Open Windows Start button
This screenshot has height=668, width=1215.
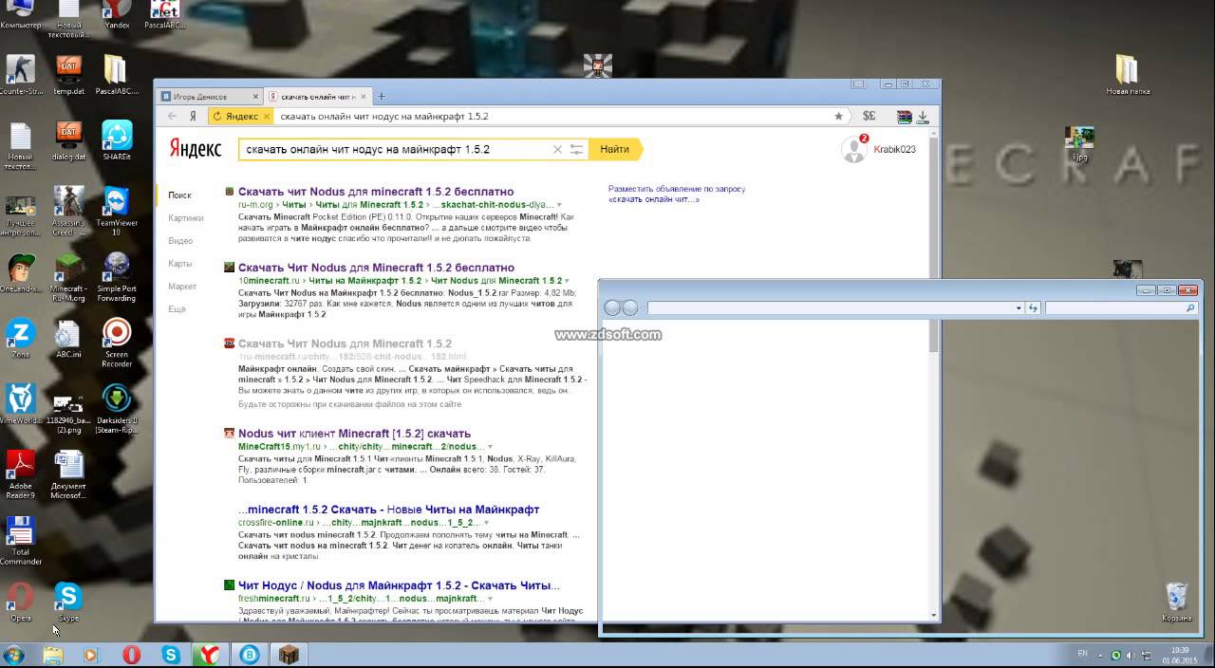[x=13, y=655]
